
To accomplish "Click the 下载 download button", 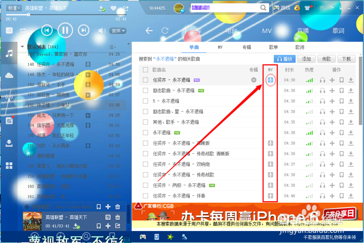I will (346, 59).
